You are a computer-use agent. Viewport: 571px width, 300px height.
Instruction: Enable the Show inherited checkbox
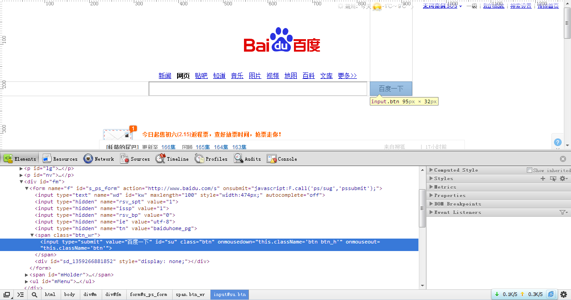(530, 170)
